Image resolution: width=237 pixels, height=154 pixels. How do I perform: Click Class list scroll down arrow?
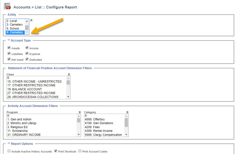tap(68, 97)
